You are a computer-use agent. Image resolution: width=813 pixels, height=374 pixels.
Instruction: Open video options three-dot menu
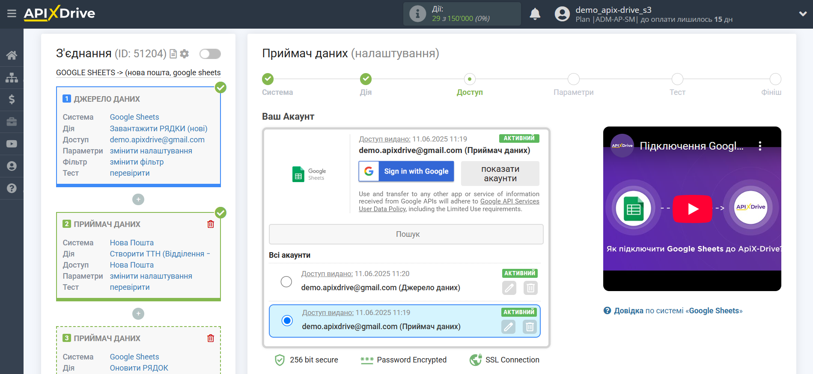760,146
